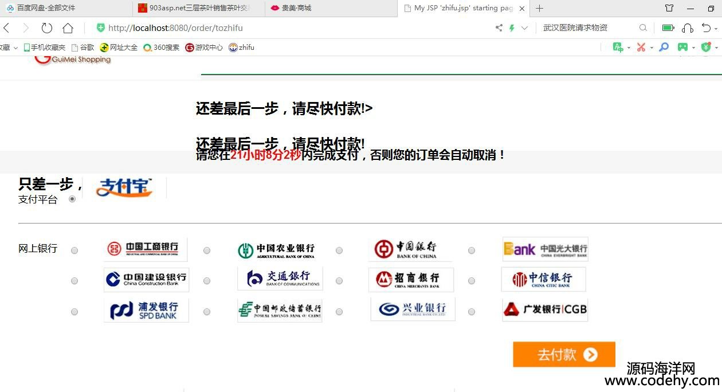Screen dimensions: 722x392
Task: Click the green yuan shield icon
Action: click(x=706, y=47)
